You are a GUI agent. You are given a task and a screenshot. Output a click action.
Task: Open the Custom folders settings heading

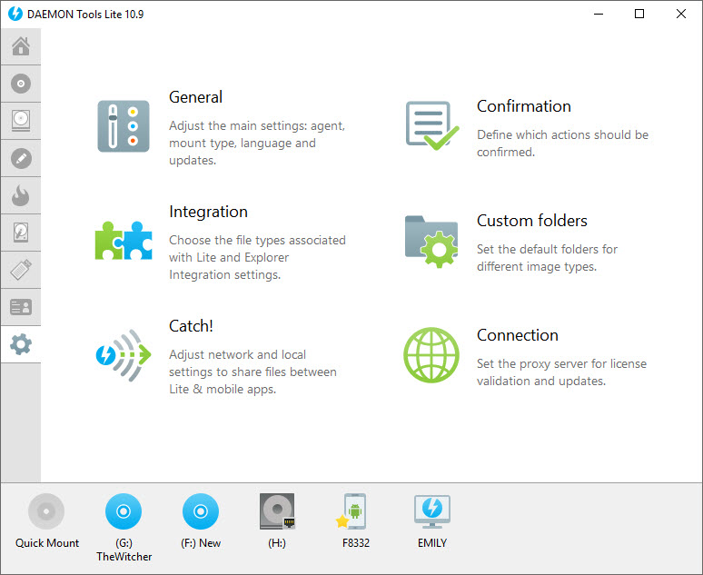pyautogui.click(x=531, y=220)
